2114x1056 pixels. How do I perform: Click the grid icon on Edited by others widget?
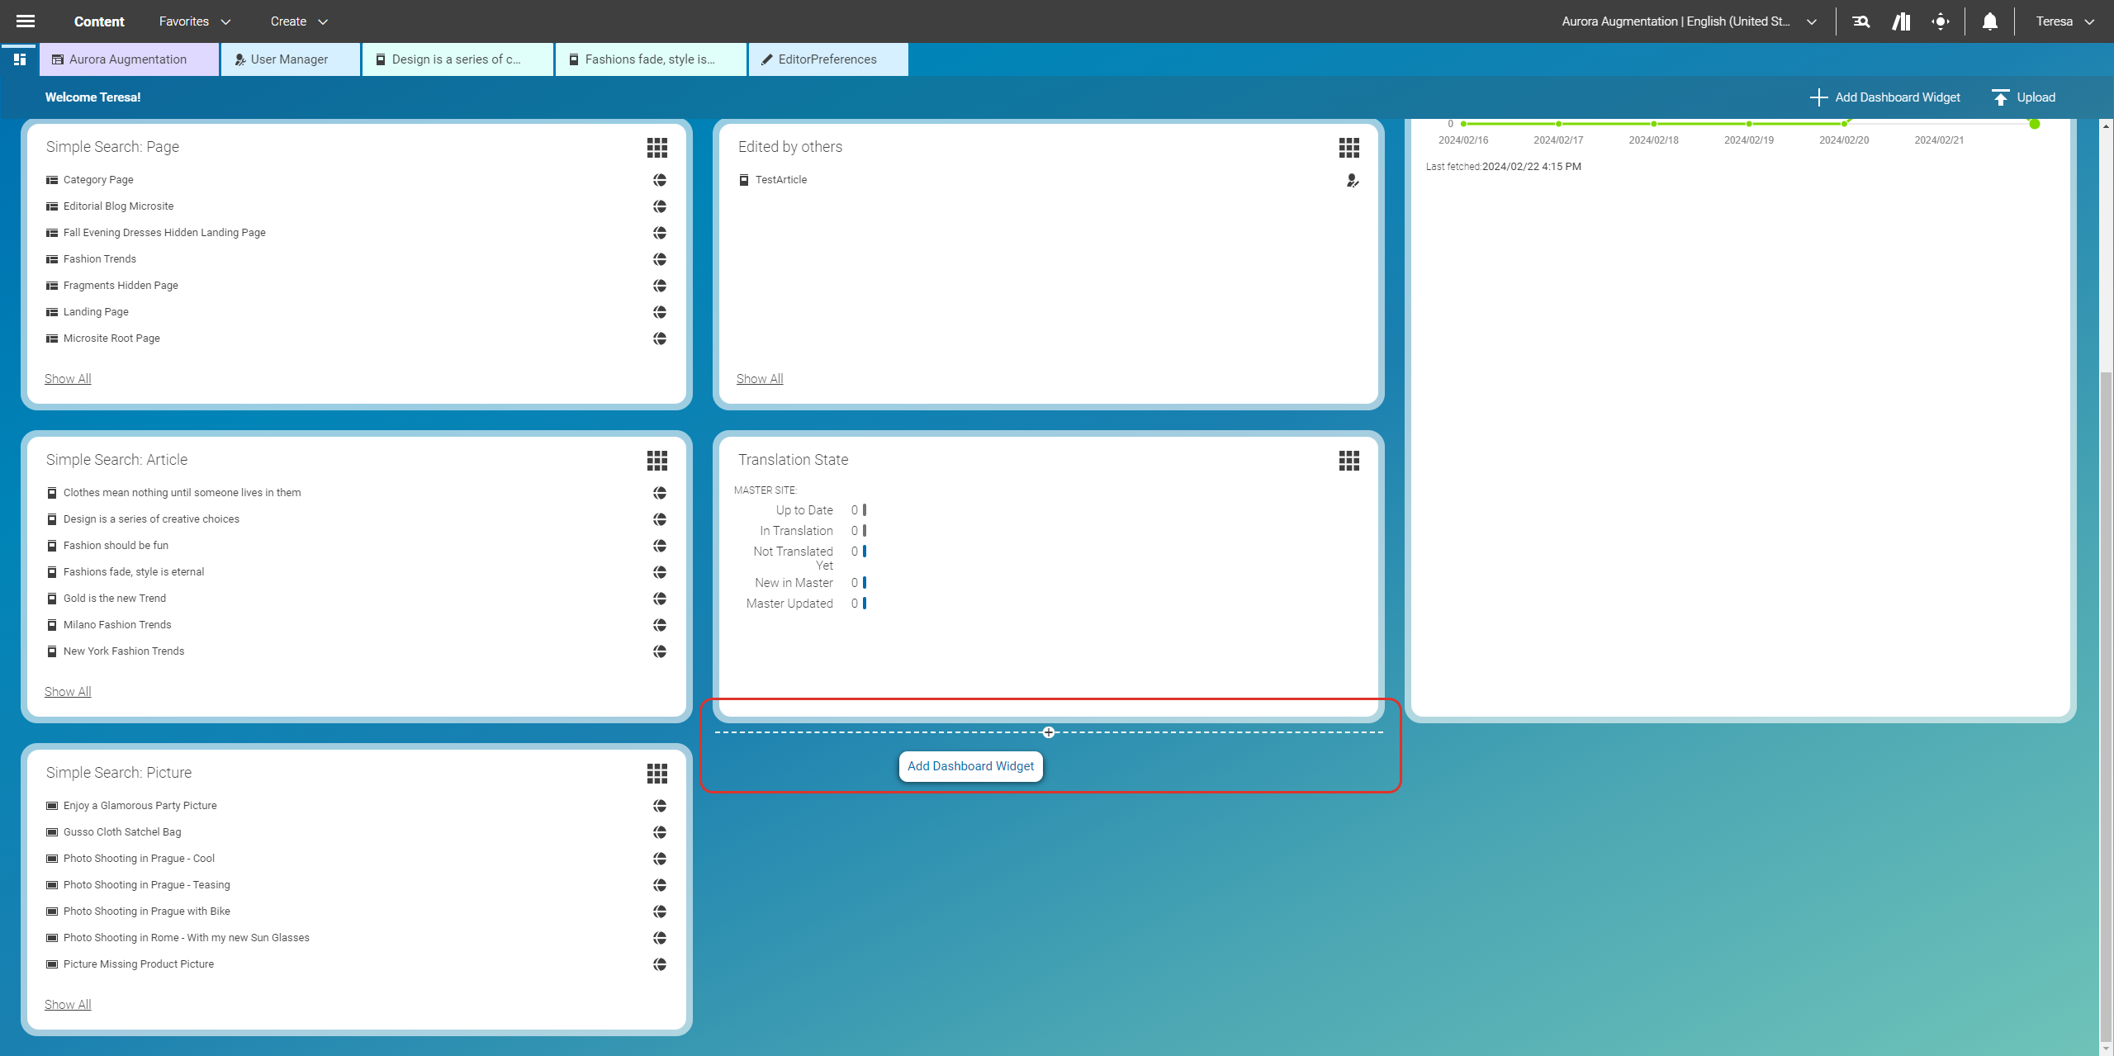click(1349, 148)
